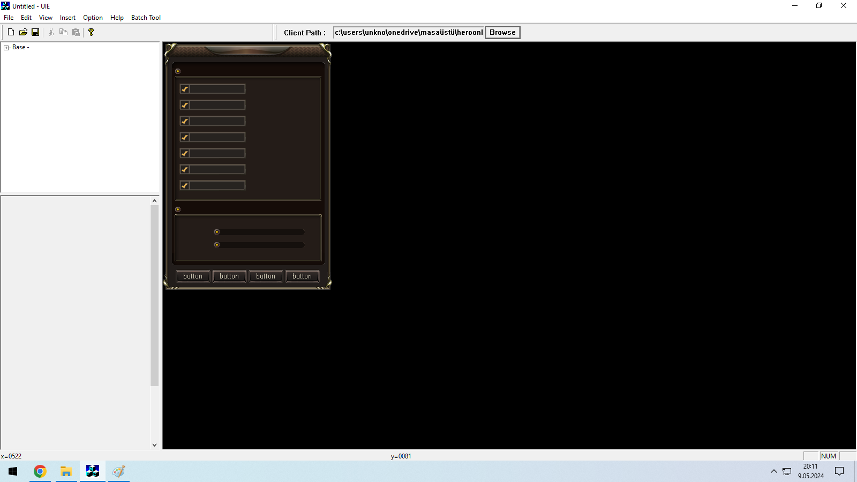Open the Windows Start menu
857x482 pixels.
click(x=13, y=471)
